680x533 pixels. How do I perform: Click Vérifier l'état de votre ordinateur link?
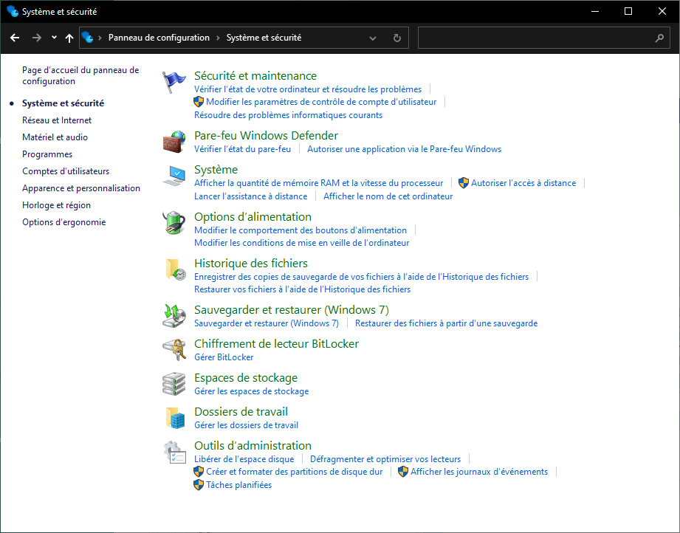(x=308, y=89)
